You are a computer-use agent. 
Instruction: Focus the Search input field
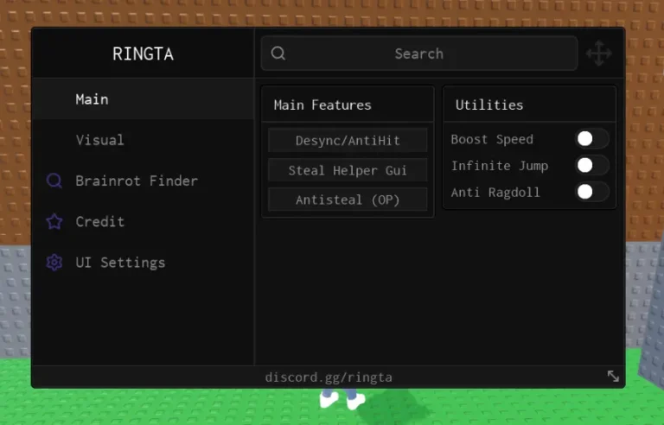418,54
